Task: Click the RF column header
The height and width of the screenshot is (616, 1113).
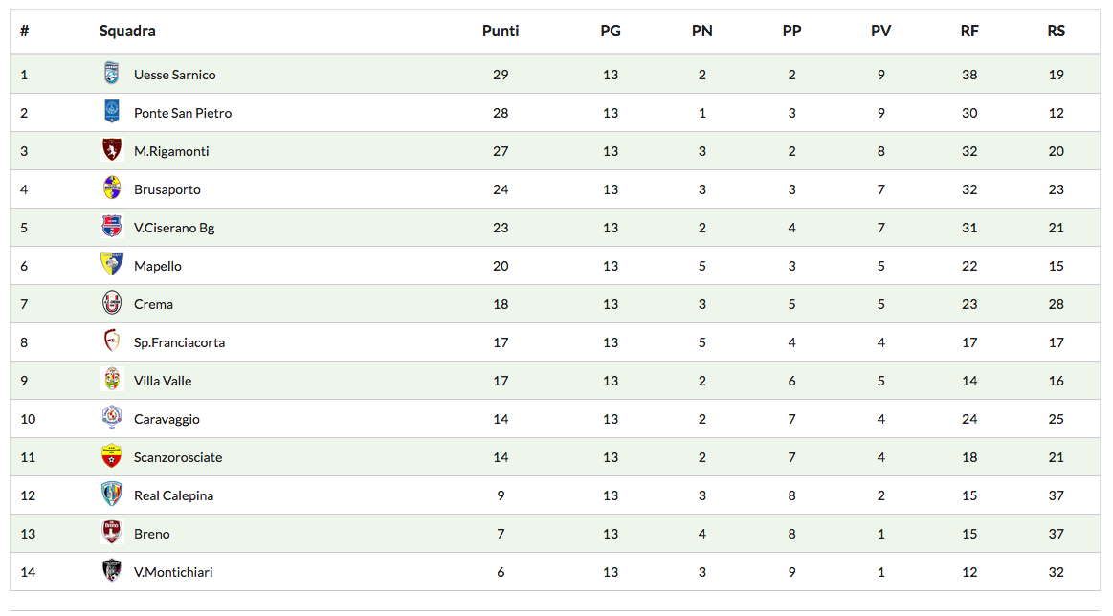Action: [x=969, y=31]
